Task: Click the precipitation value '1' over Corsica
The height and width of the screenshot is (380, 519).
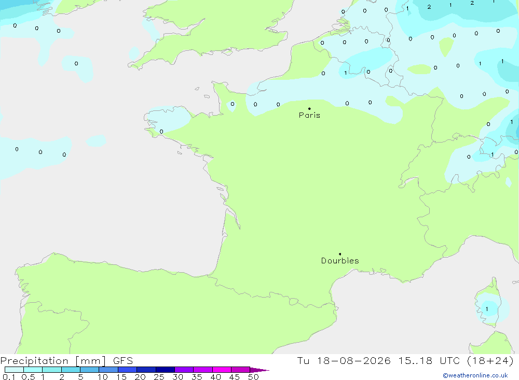Action: click(x=487, y=309)
